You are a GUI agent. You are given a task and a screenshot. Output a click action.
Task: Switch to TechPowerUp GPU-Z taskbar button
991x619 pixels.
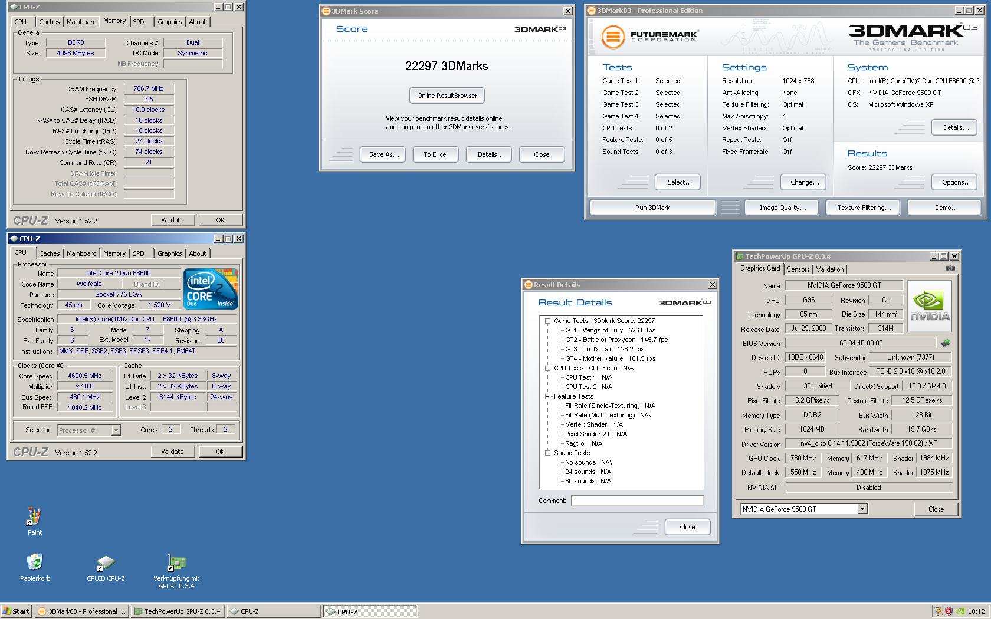coord(178,611)
